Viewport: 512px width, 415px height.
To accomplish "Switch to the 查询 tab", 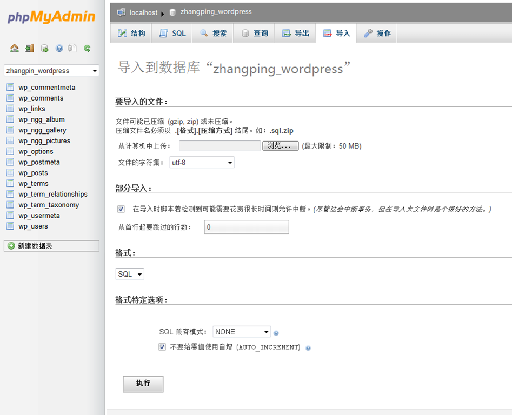I will pyautogui.click(x=254, y=33).
